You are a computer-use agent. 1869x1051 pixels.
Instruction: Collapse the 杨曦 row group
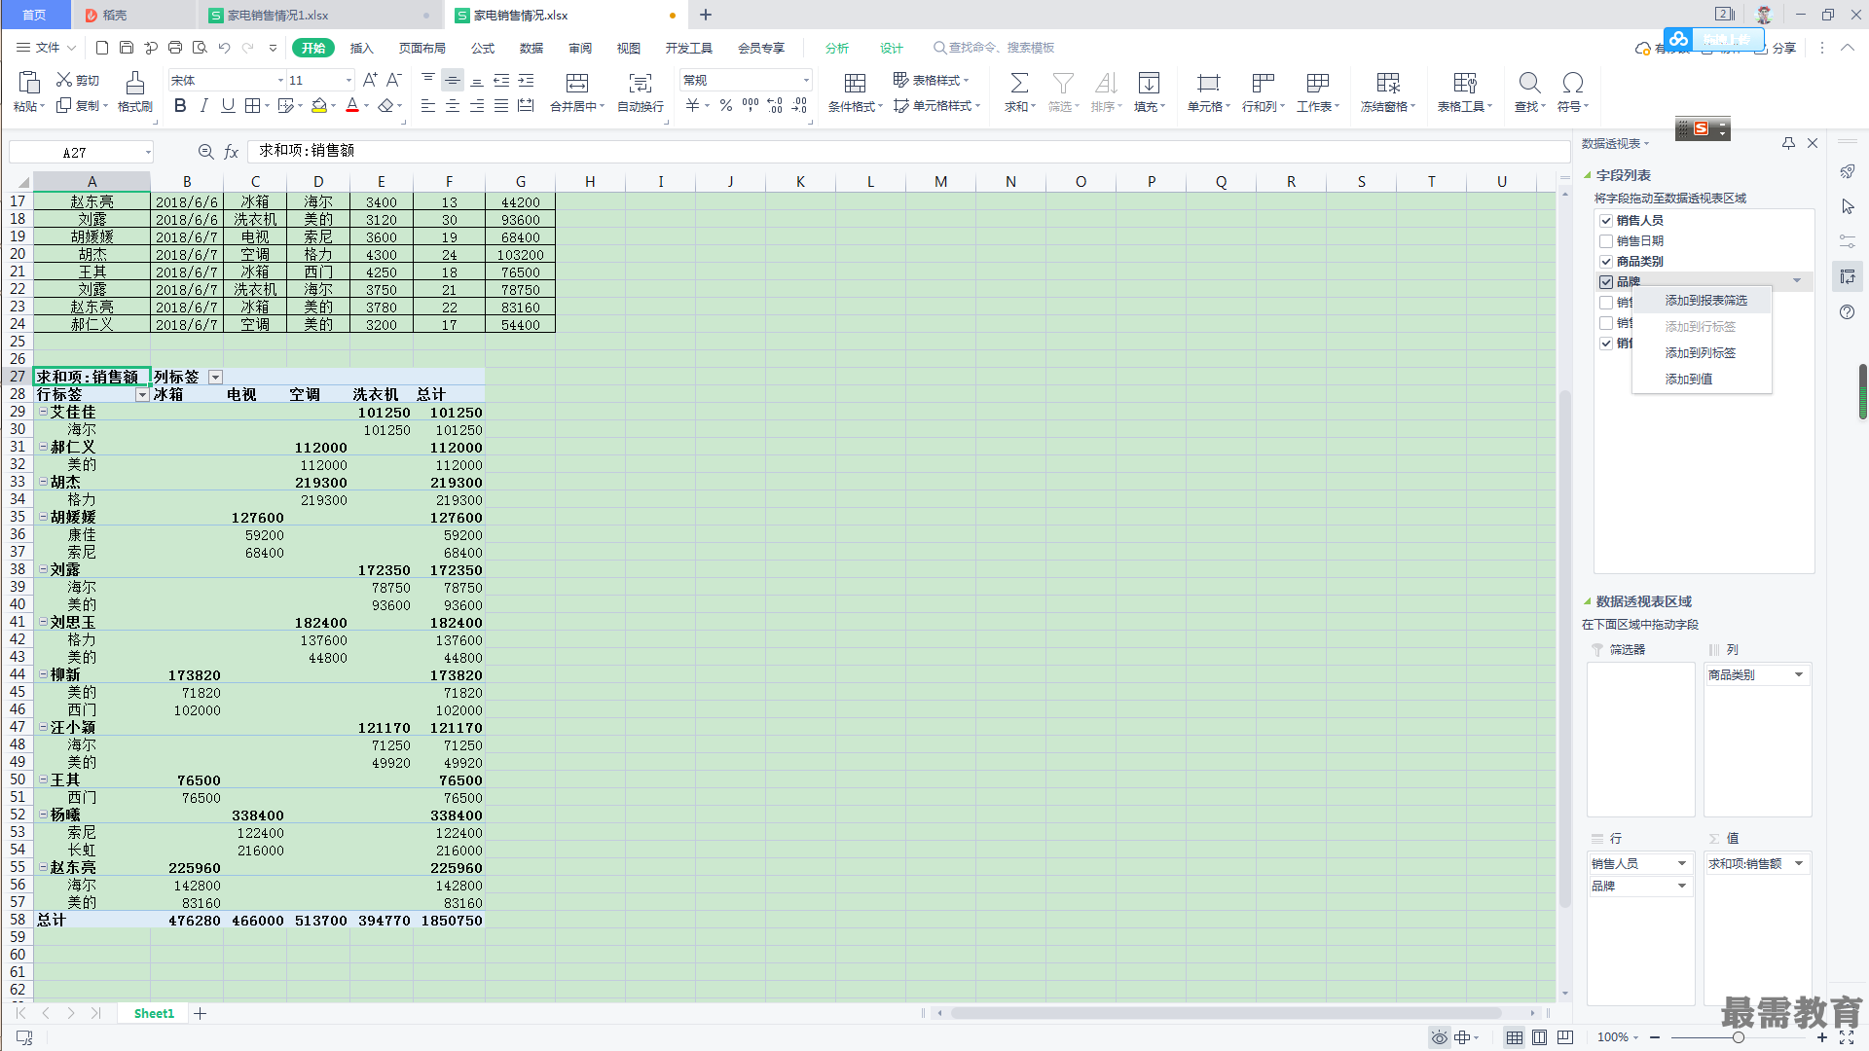43,815
